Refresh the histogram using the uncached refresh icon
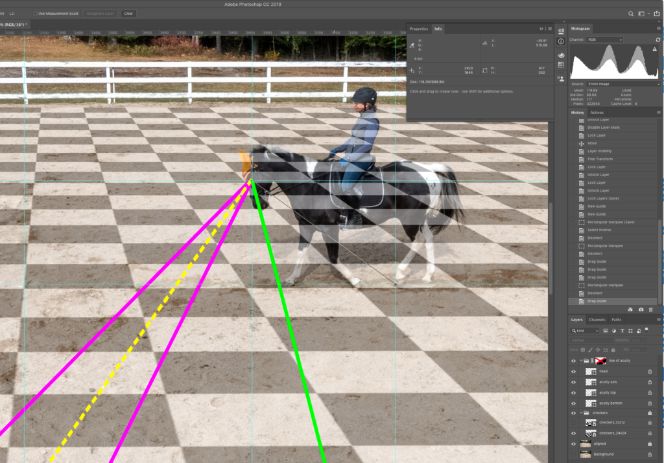 (x=658, y=40)
